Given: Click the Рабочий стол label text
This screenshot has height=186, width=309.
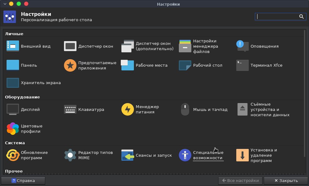Looking at the screenshot, I should pyautogui.click(x=208, y=65).
